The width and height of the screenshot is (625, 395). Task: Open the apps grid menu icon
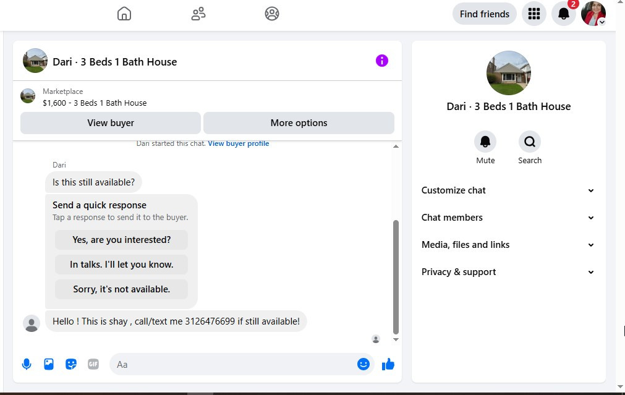(x=534, y=14)
